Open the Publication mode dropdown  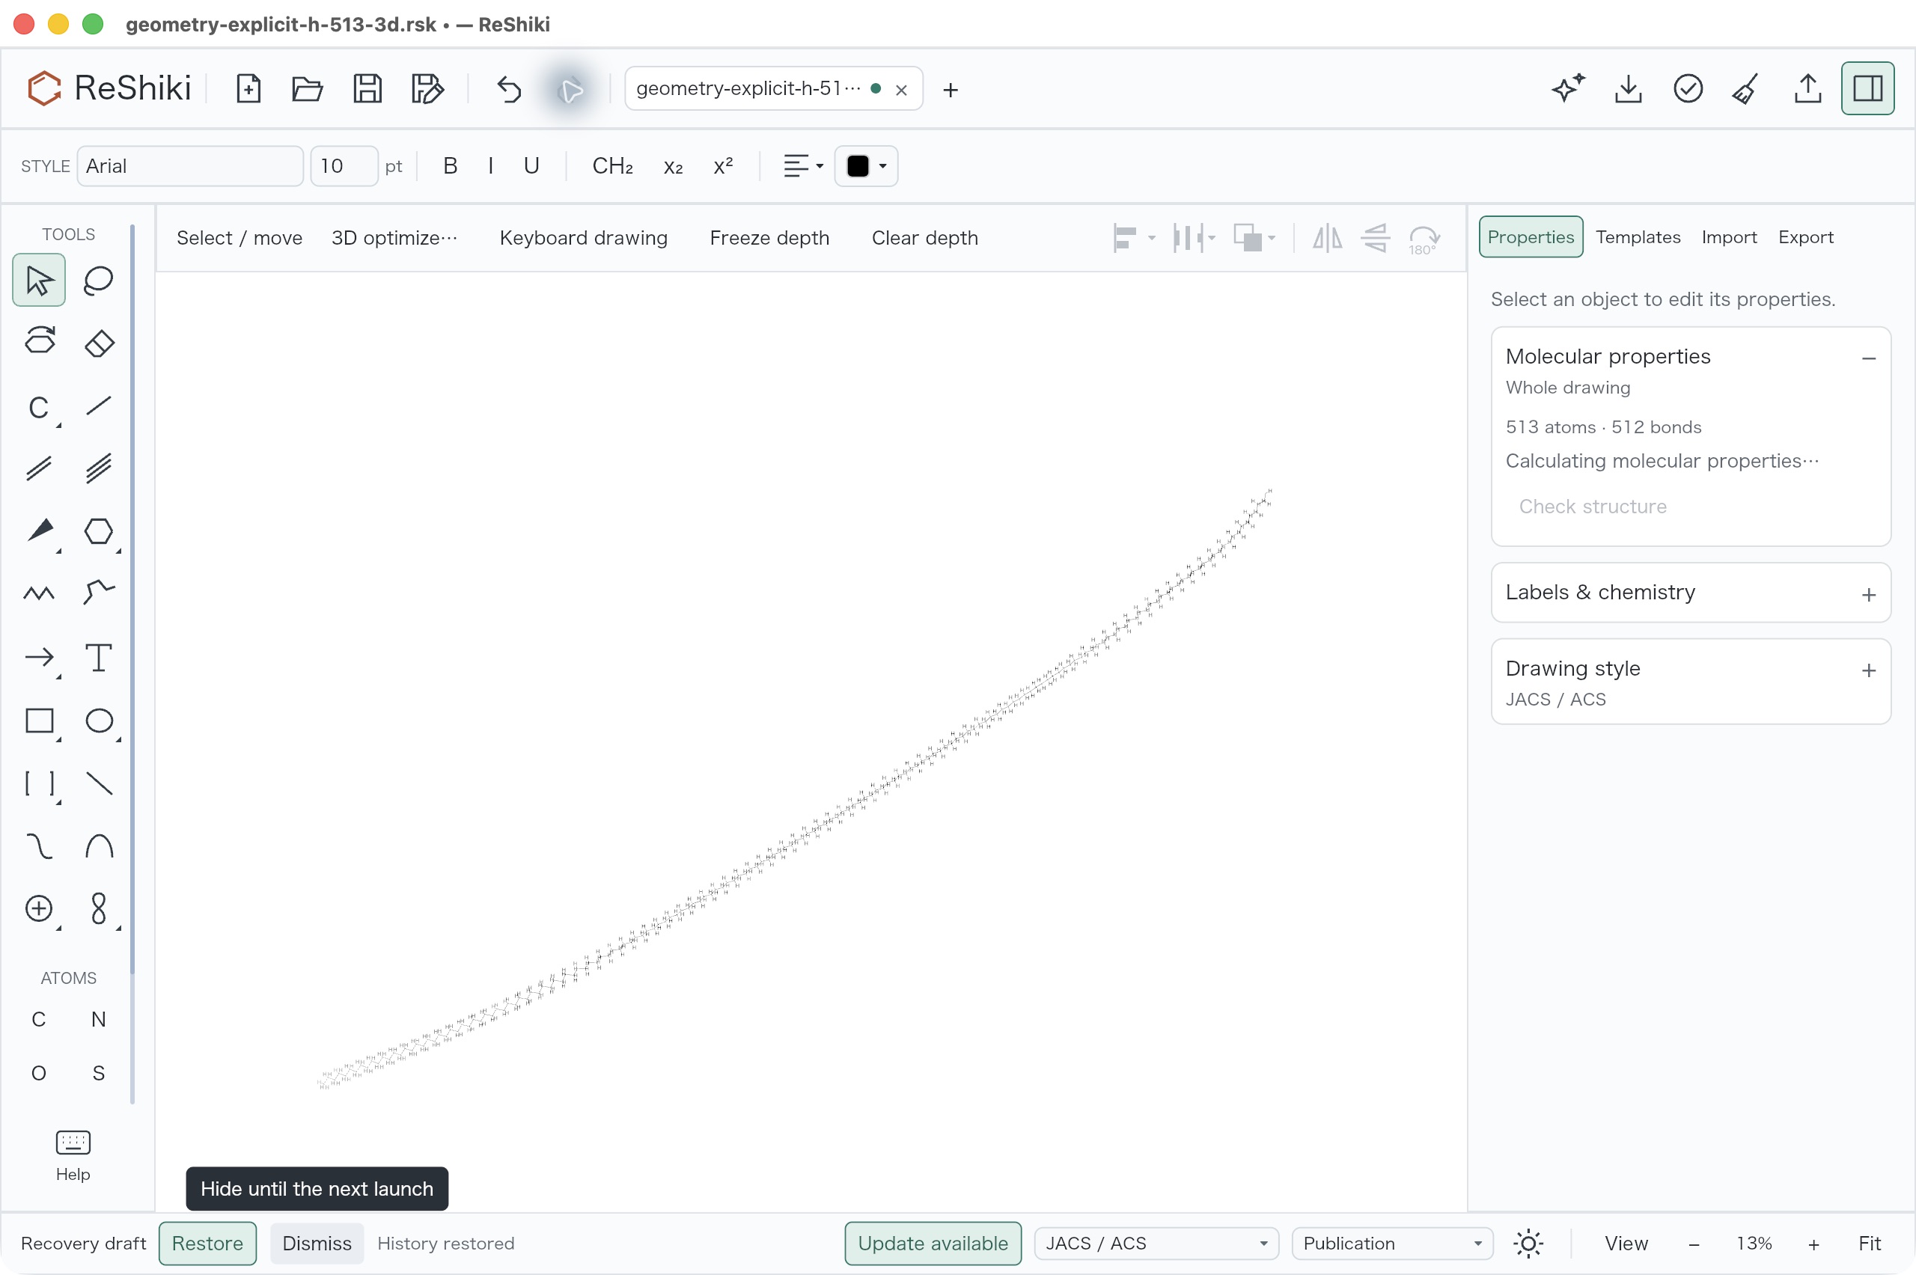[x=1392, y=1244]
